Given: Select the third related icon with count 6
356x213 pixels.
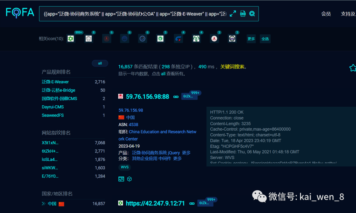Looking at the screenshot, I should pyautogui.click(x=142, y=39).
